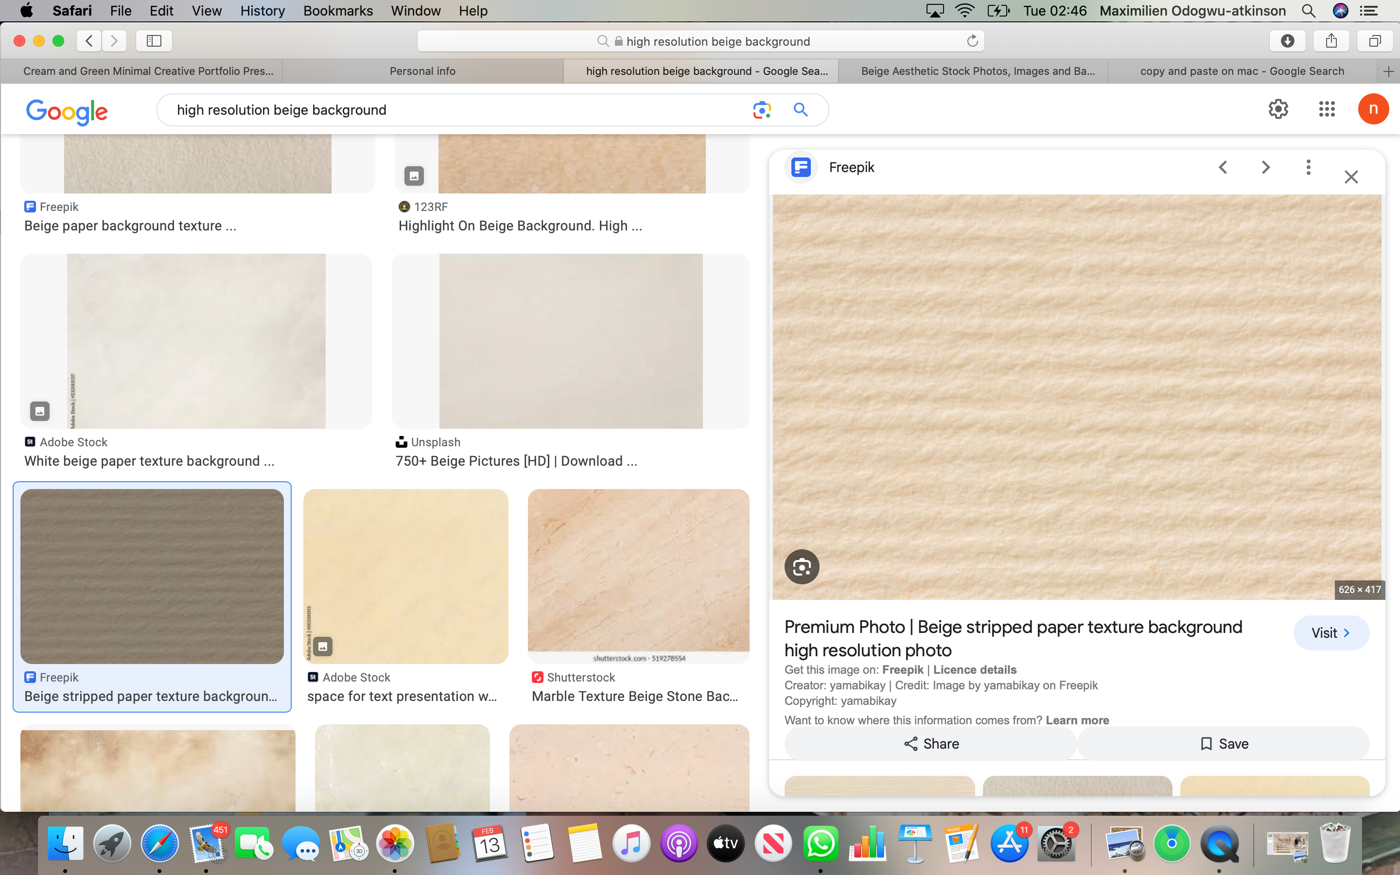The image size is (1400, 875).
Task: Open the Licence details link
Action: point(975,669)
